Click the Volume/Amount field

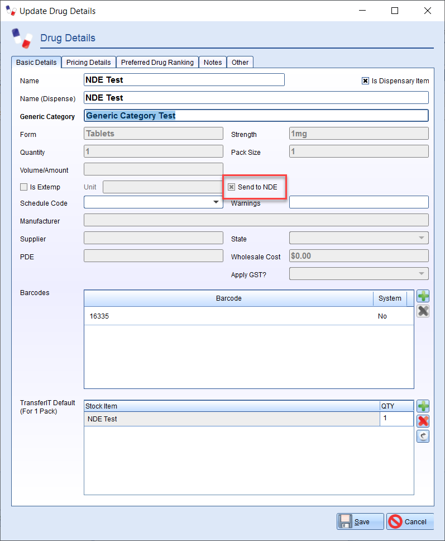pos(154,169)
